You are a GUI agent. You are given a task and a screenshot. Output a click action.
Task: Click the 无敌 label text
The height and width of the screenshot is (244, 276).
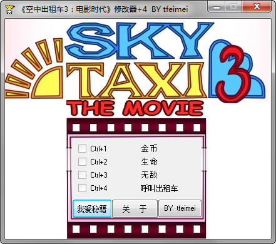[x=149, y=175]
